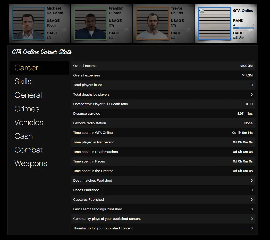Click the $100.3M income value

click(246, 66)
